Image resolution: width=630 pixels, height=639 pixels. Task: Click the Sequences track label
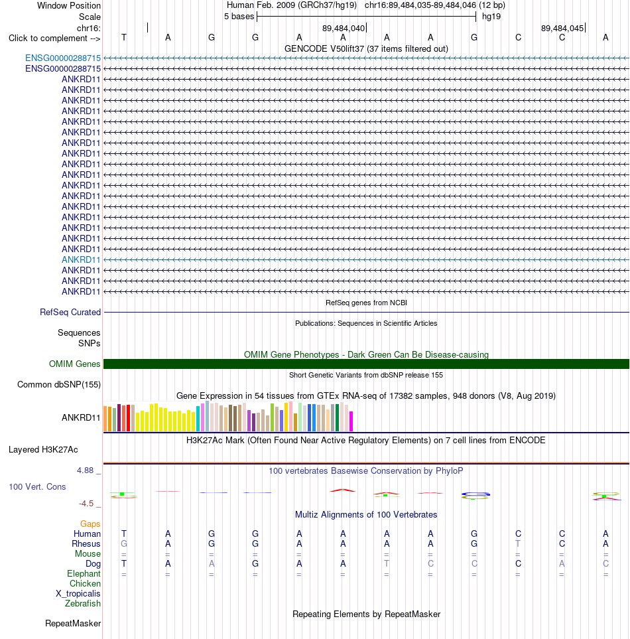[79, 333]
